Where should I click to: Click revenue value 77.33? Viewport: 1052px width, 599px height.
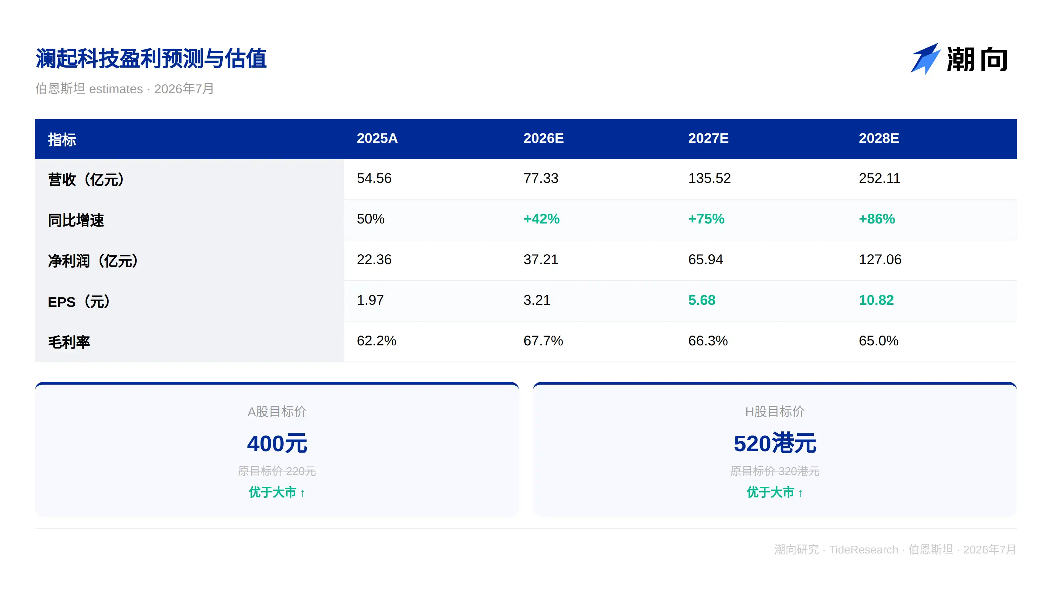pos(541,178)
